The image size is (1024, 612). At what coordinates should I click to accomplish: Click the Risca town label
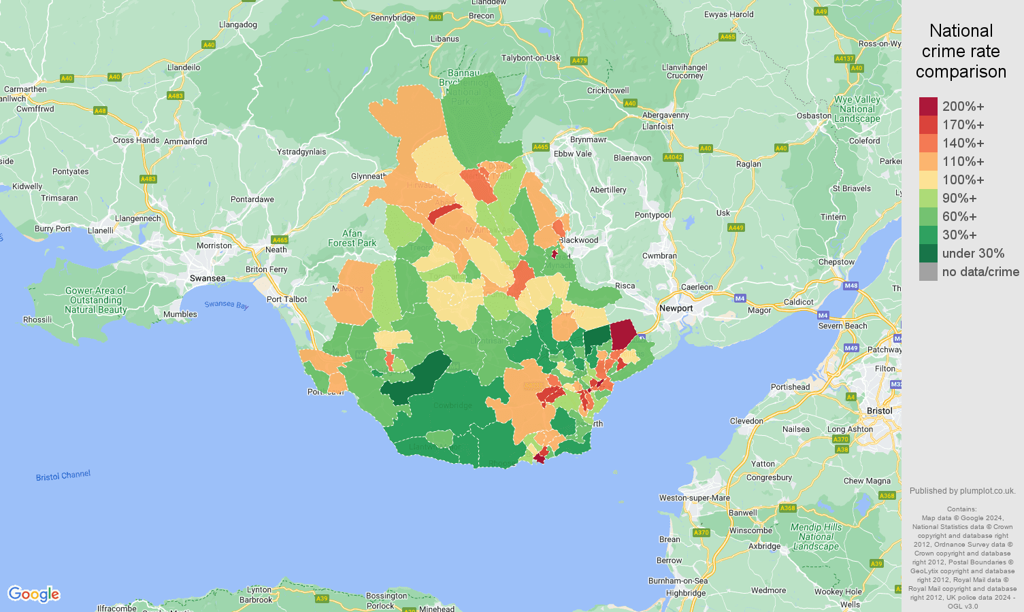coord(625,286)
